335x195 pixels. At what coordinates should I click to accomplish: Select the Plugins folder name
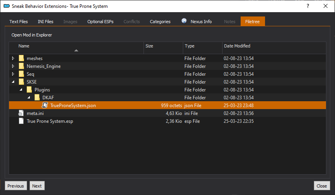coord(42,90)
